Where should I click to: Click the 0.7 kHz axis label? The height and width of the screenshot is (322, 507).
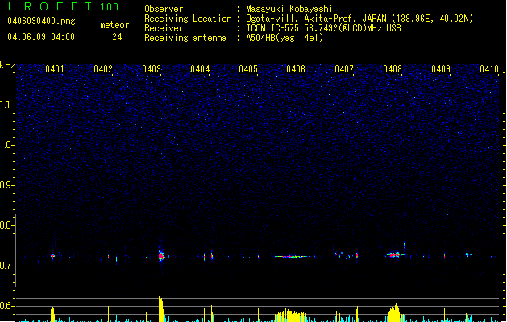coord(6,266)
